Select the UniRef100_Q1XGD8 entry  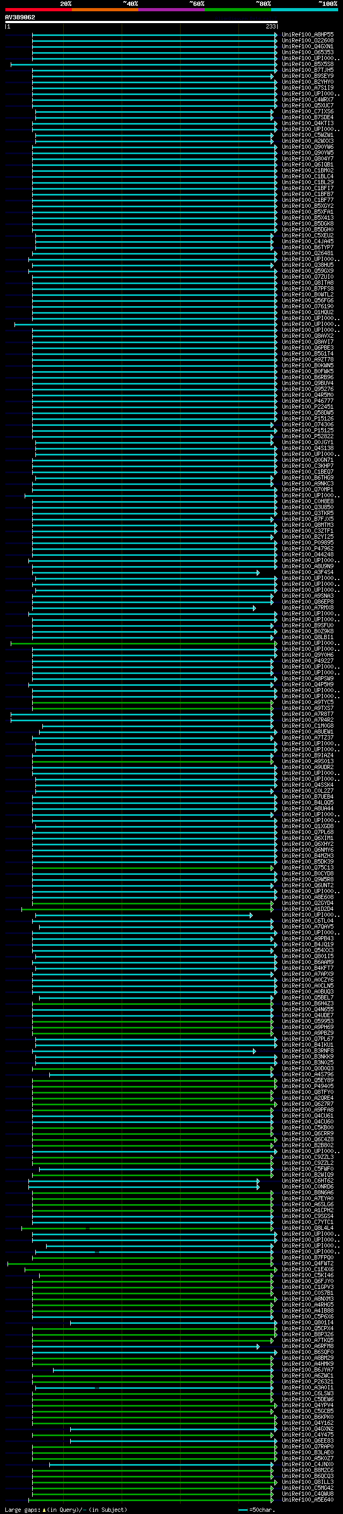(307, 827)
